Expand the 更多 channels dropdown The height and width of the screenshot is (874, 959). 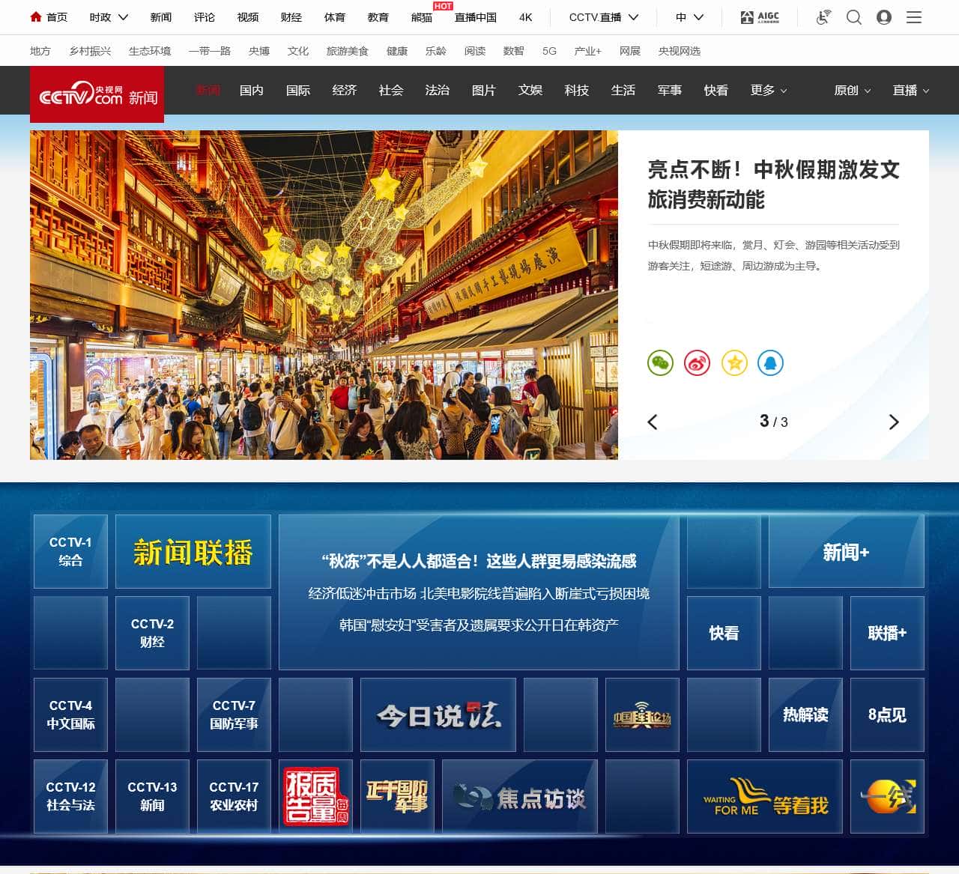click(x=766, y=90)
